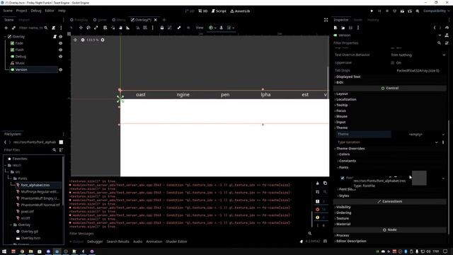
Task: Open the Editor menu
Action: coord(50,11)
